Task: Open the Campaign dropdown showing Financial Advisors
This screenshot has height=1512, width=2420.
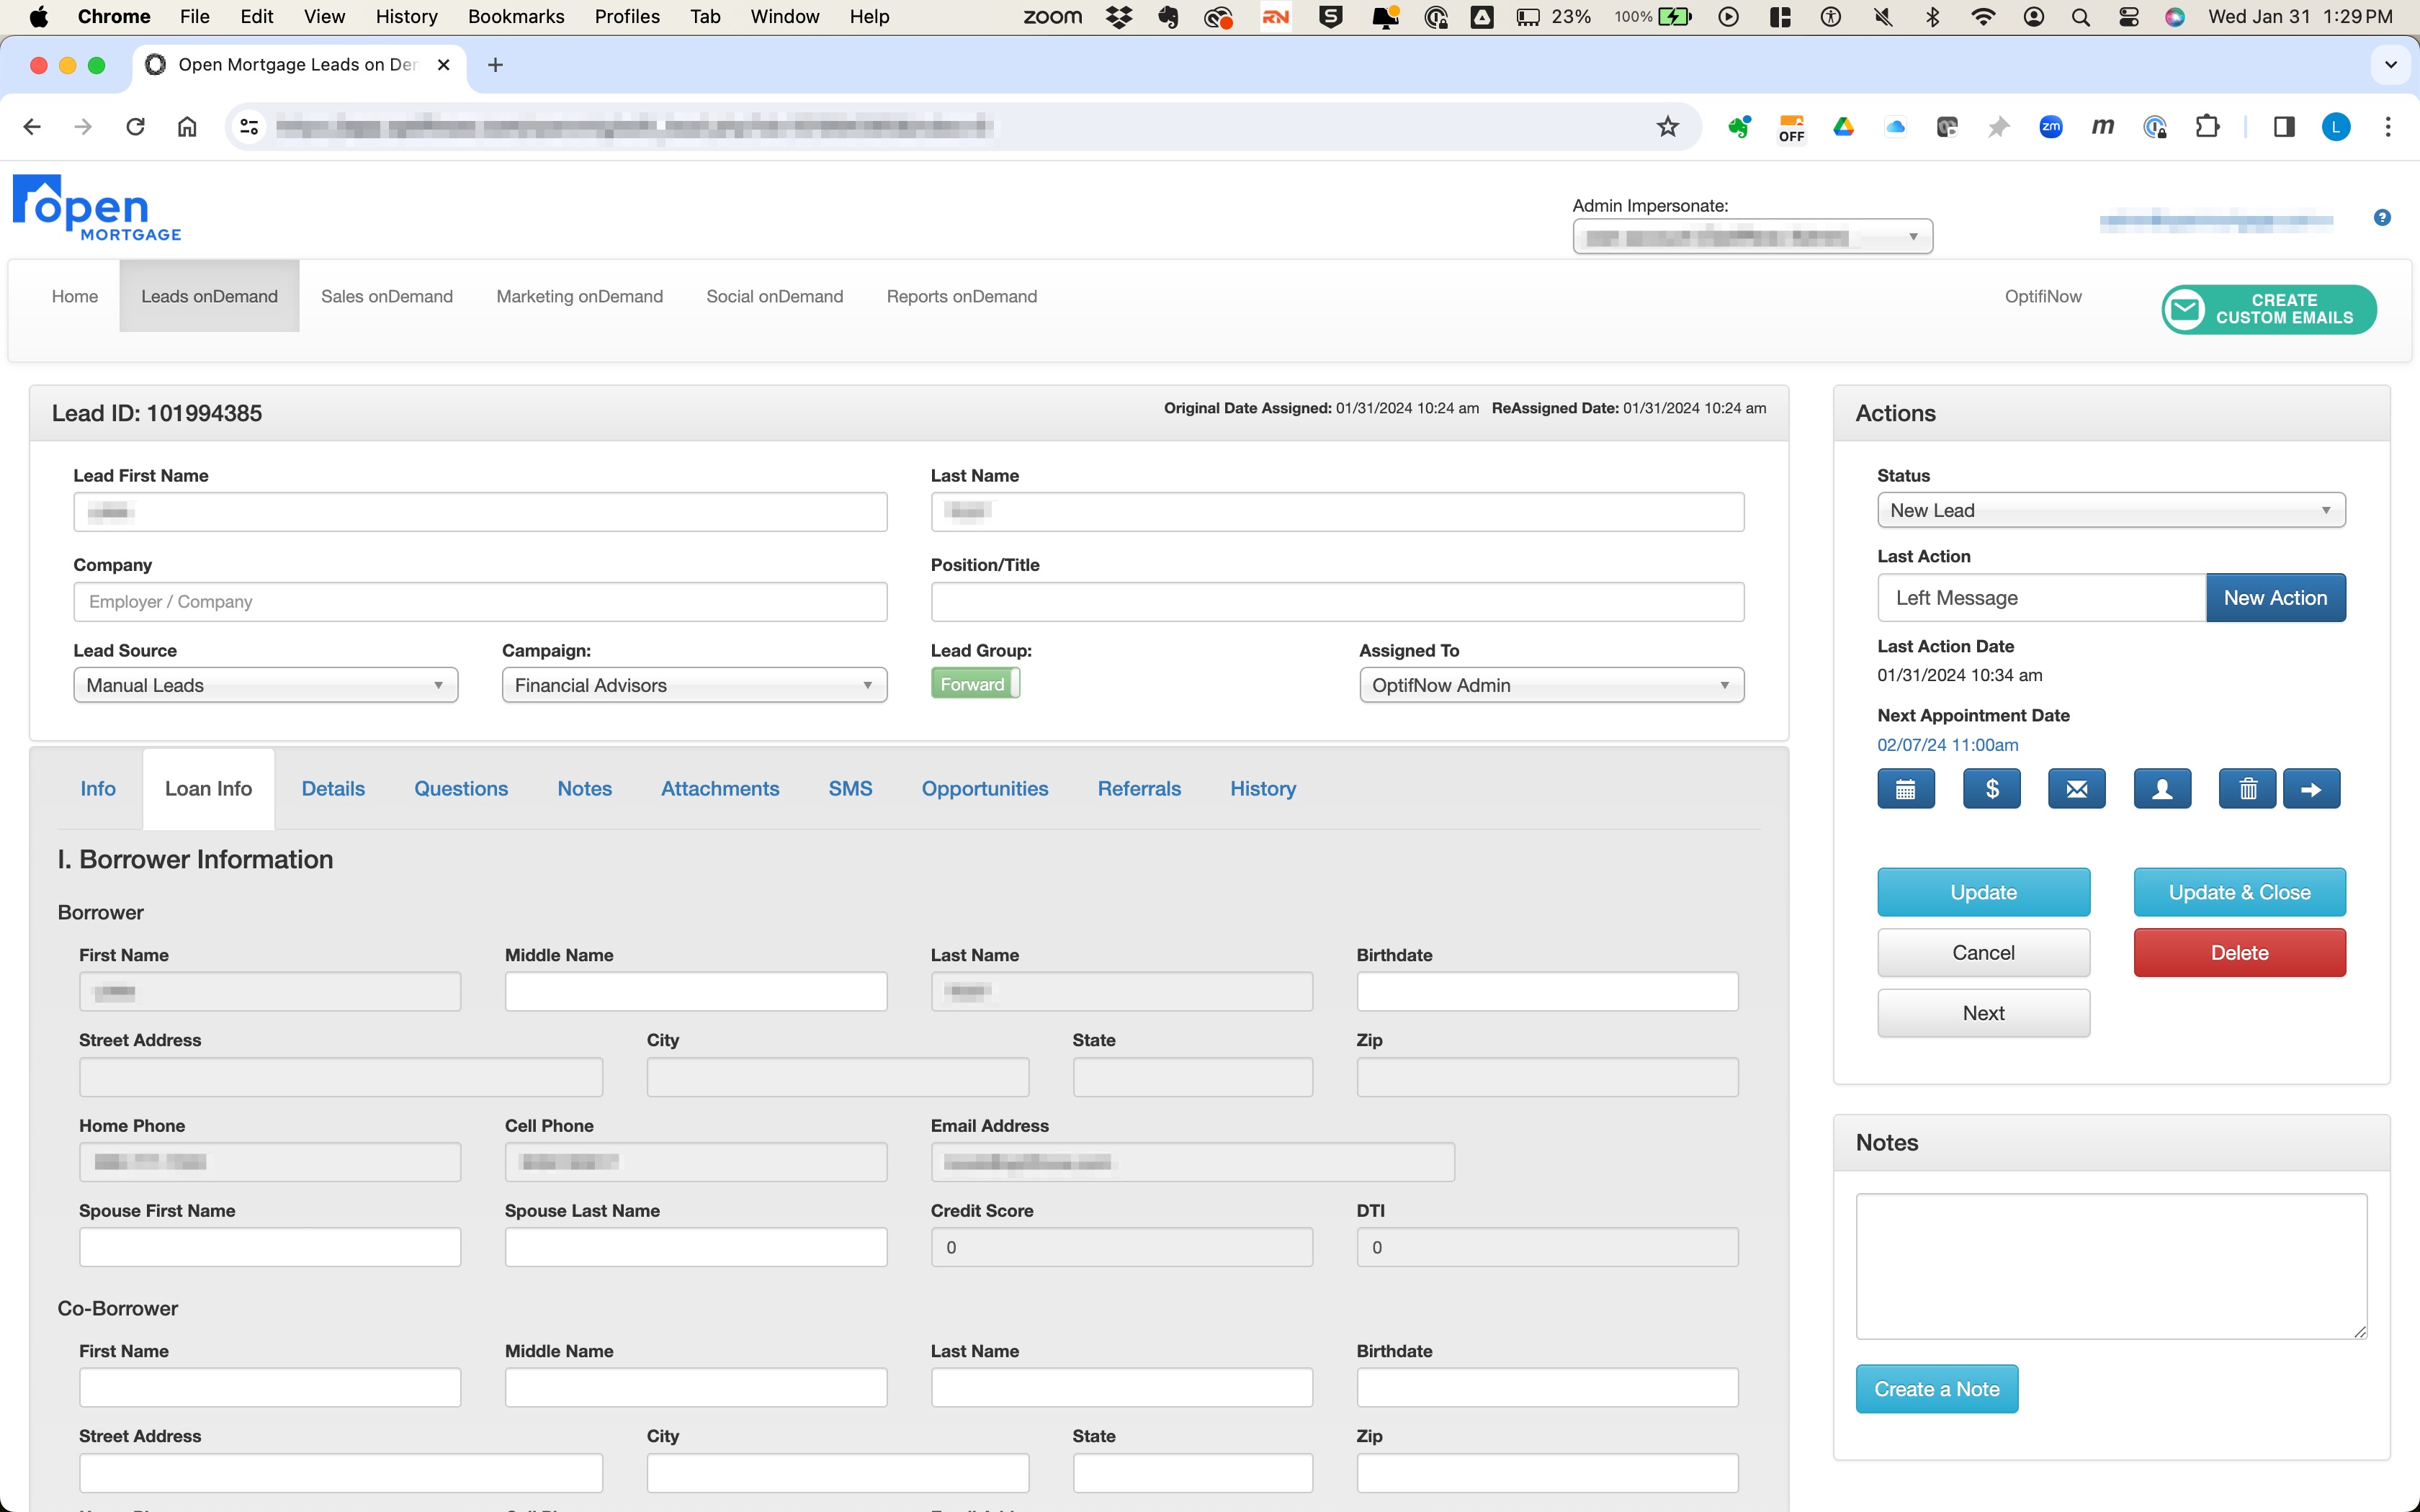Action: click(x=693, y=685)
